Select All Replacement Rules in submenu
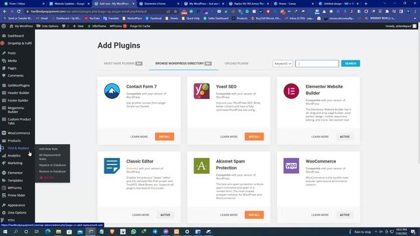This screenshot has height=236, width=420. [50, 157]
